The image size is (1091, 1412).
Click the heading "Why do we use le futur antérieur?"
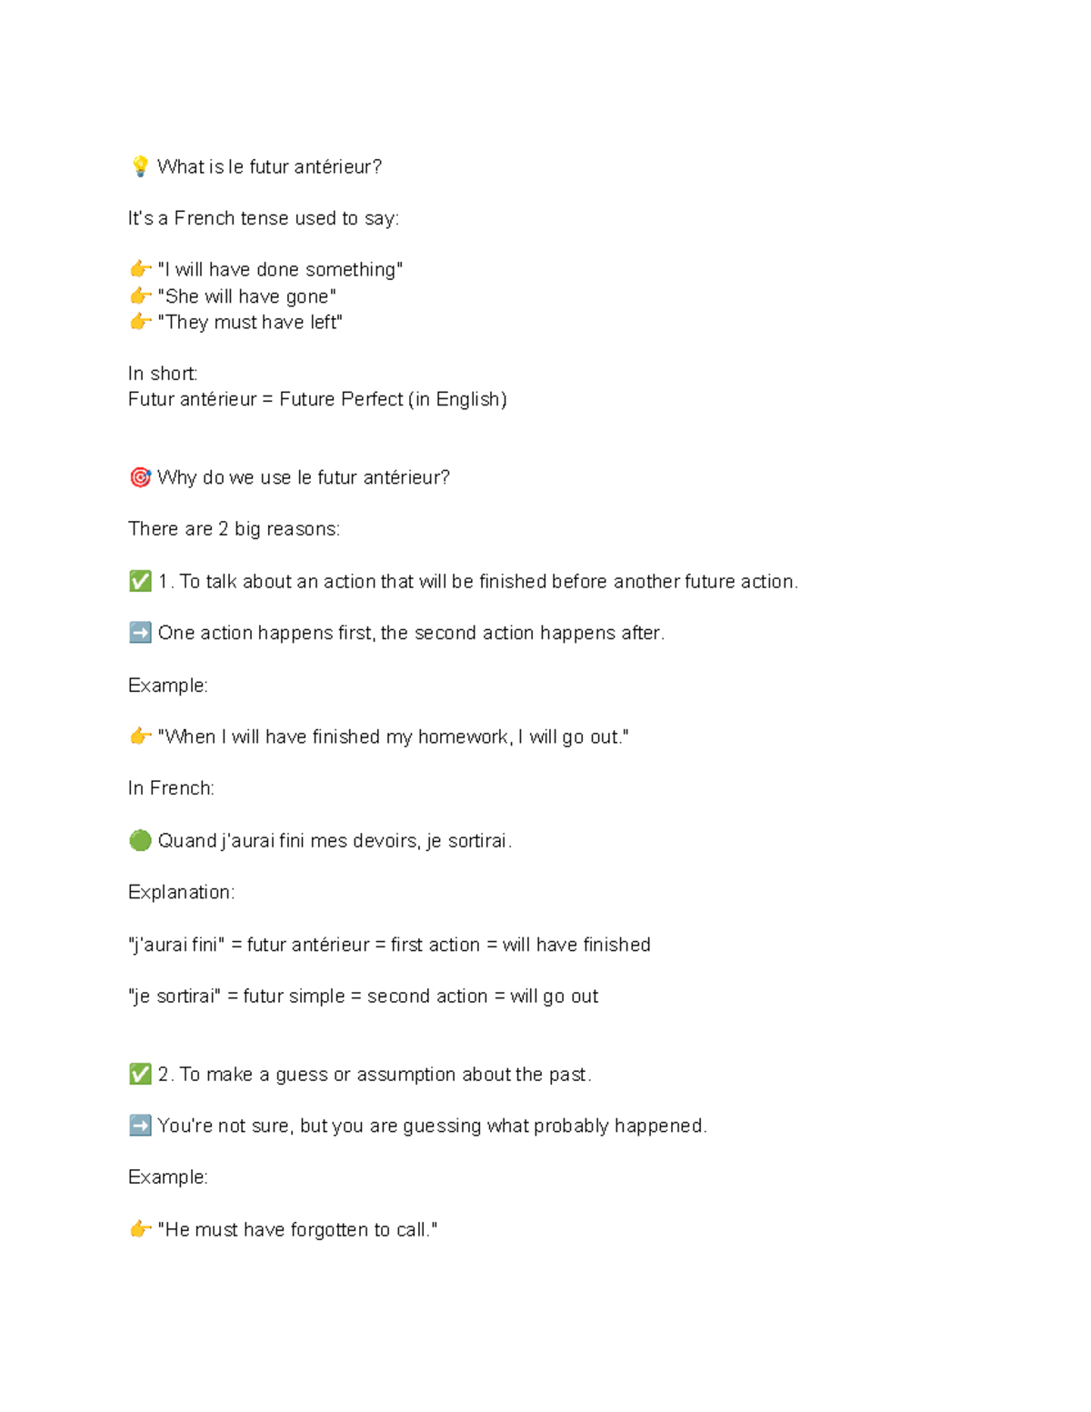304,477
